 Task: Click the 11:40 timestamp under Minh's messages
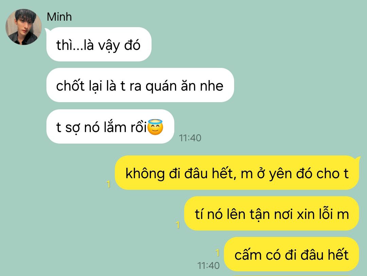(x=190, y=138)
